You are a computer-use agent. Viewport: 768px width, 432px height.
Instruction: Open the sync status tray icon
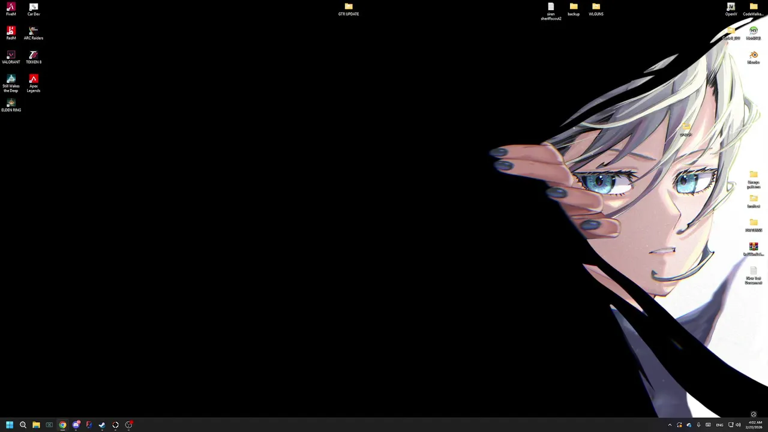(679, 425)
